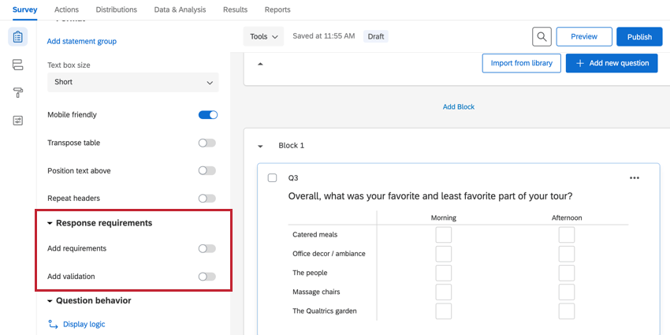Select the Q3 question checkbox
The width and height of the screenshot is (670, 335).
coord(272,178)
